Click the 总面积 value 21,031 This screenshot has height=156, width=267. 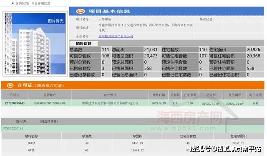151,50
